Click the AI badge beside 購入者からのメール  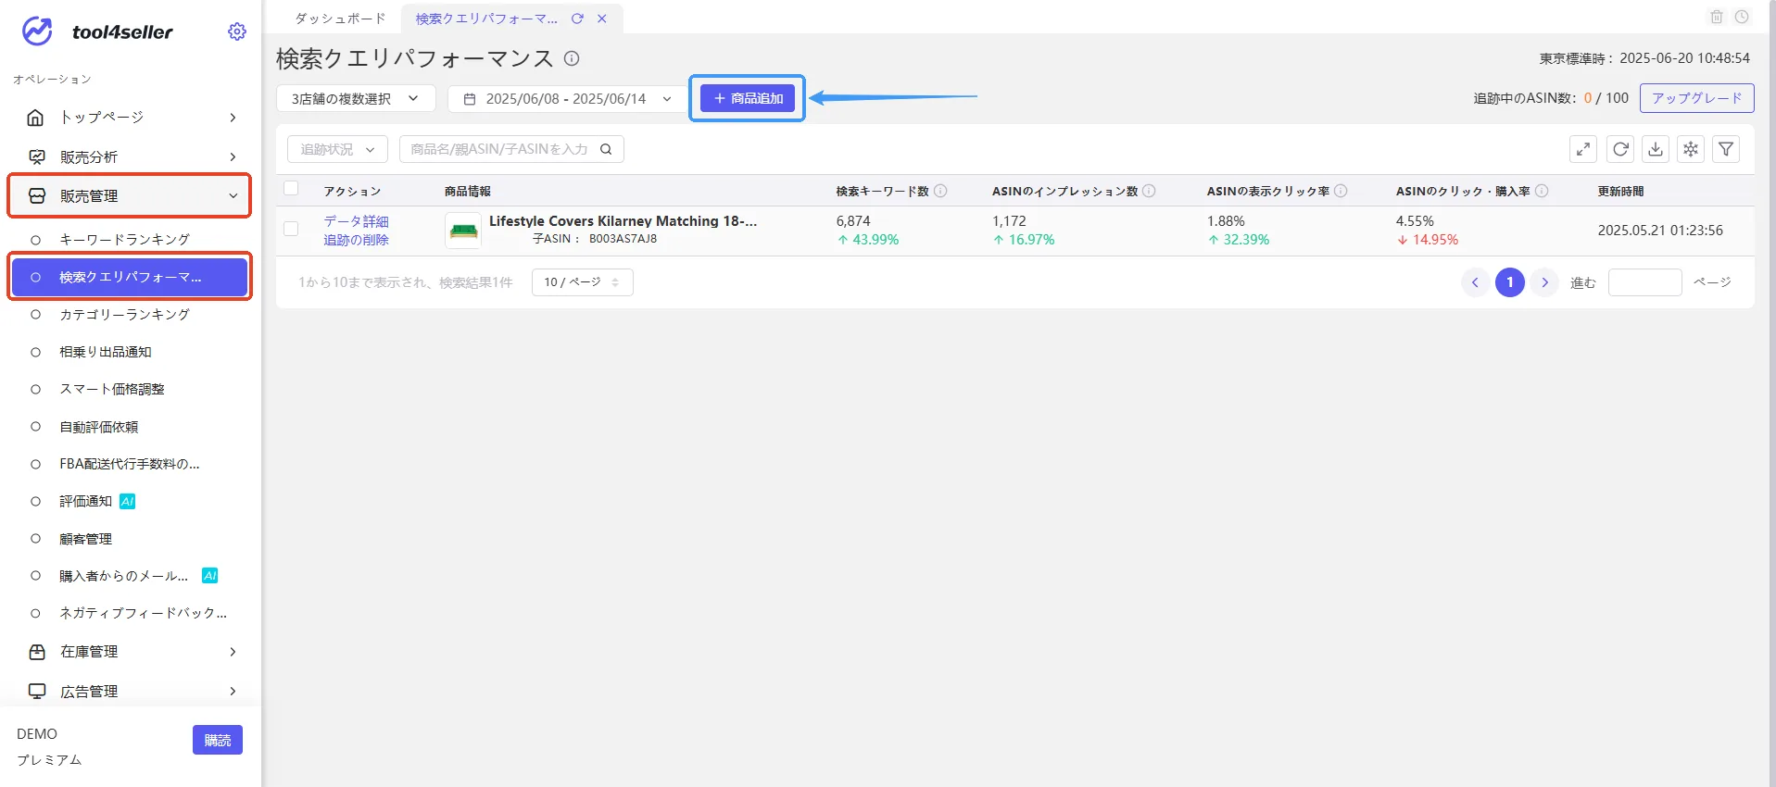(x=210, y=575)
